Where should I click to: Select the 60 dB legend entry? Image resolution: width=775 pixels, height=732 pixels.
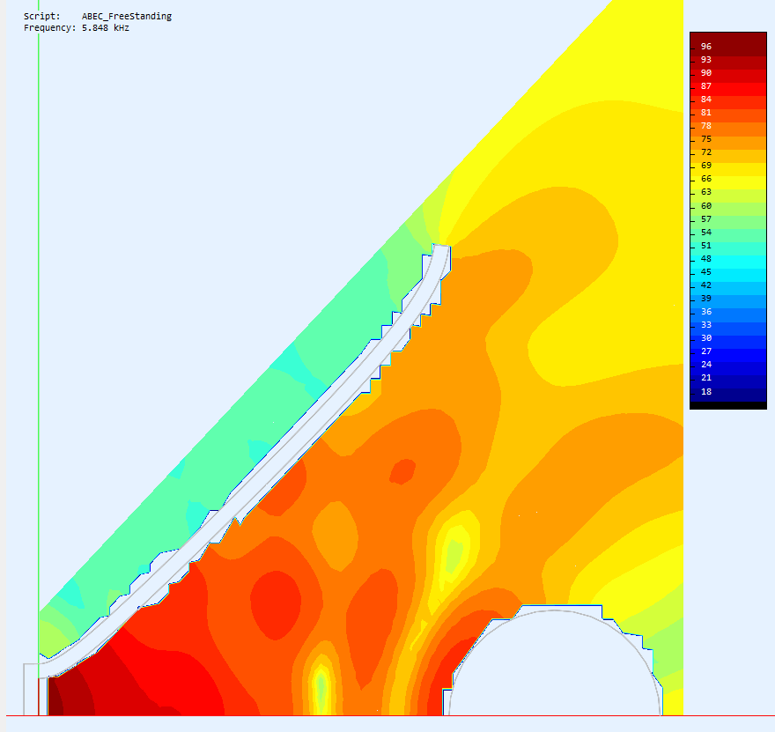705,206
